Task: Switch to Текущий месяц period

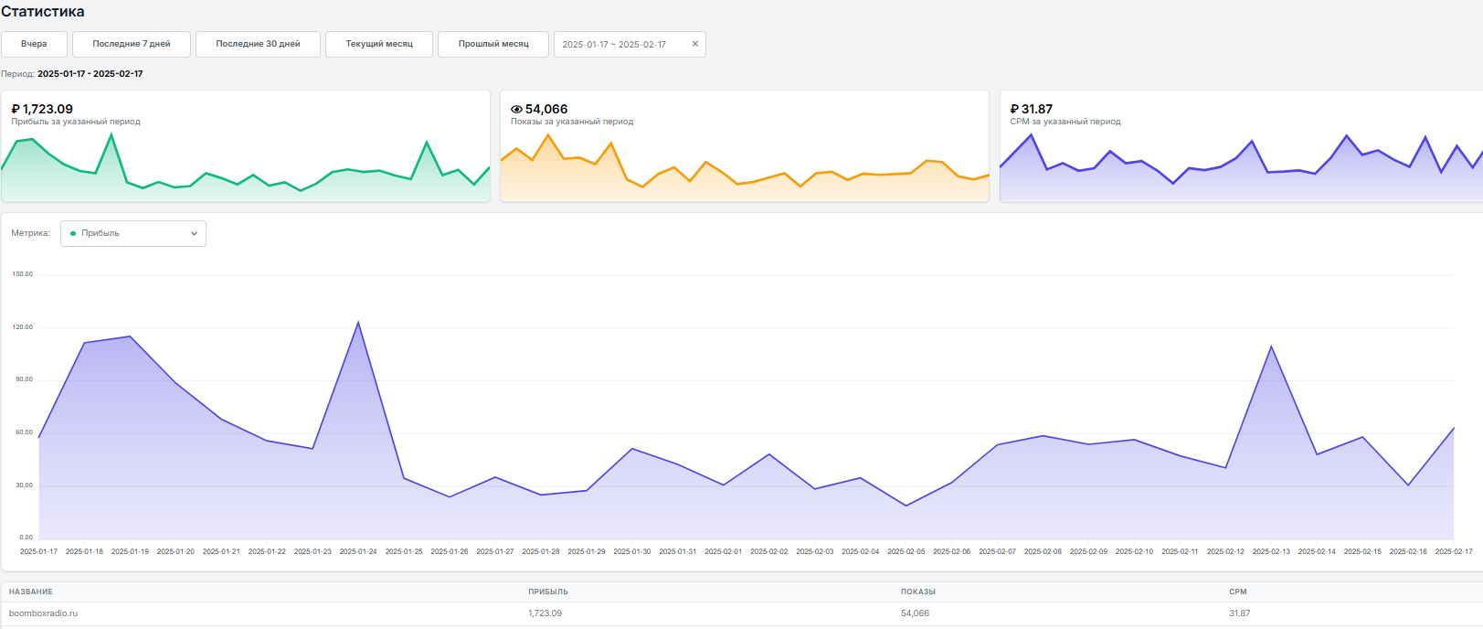Action: coord(379,44)
